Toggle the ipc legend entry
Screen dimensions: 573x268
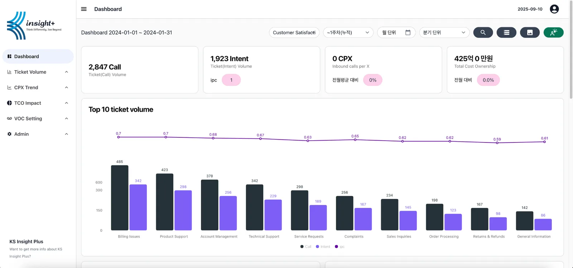340,247
